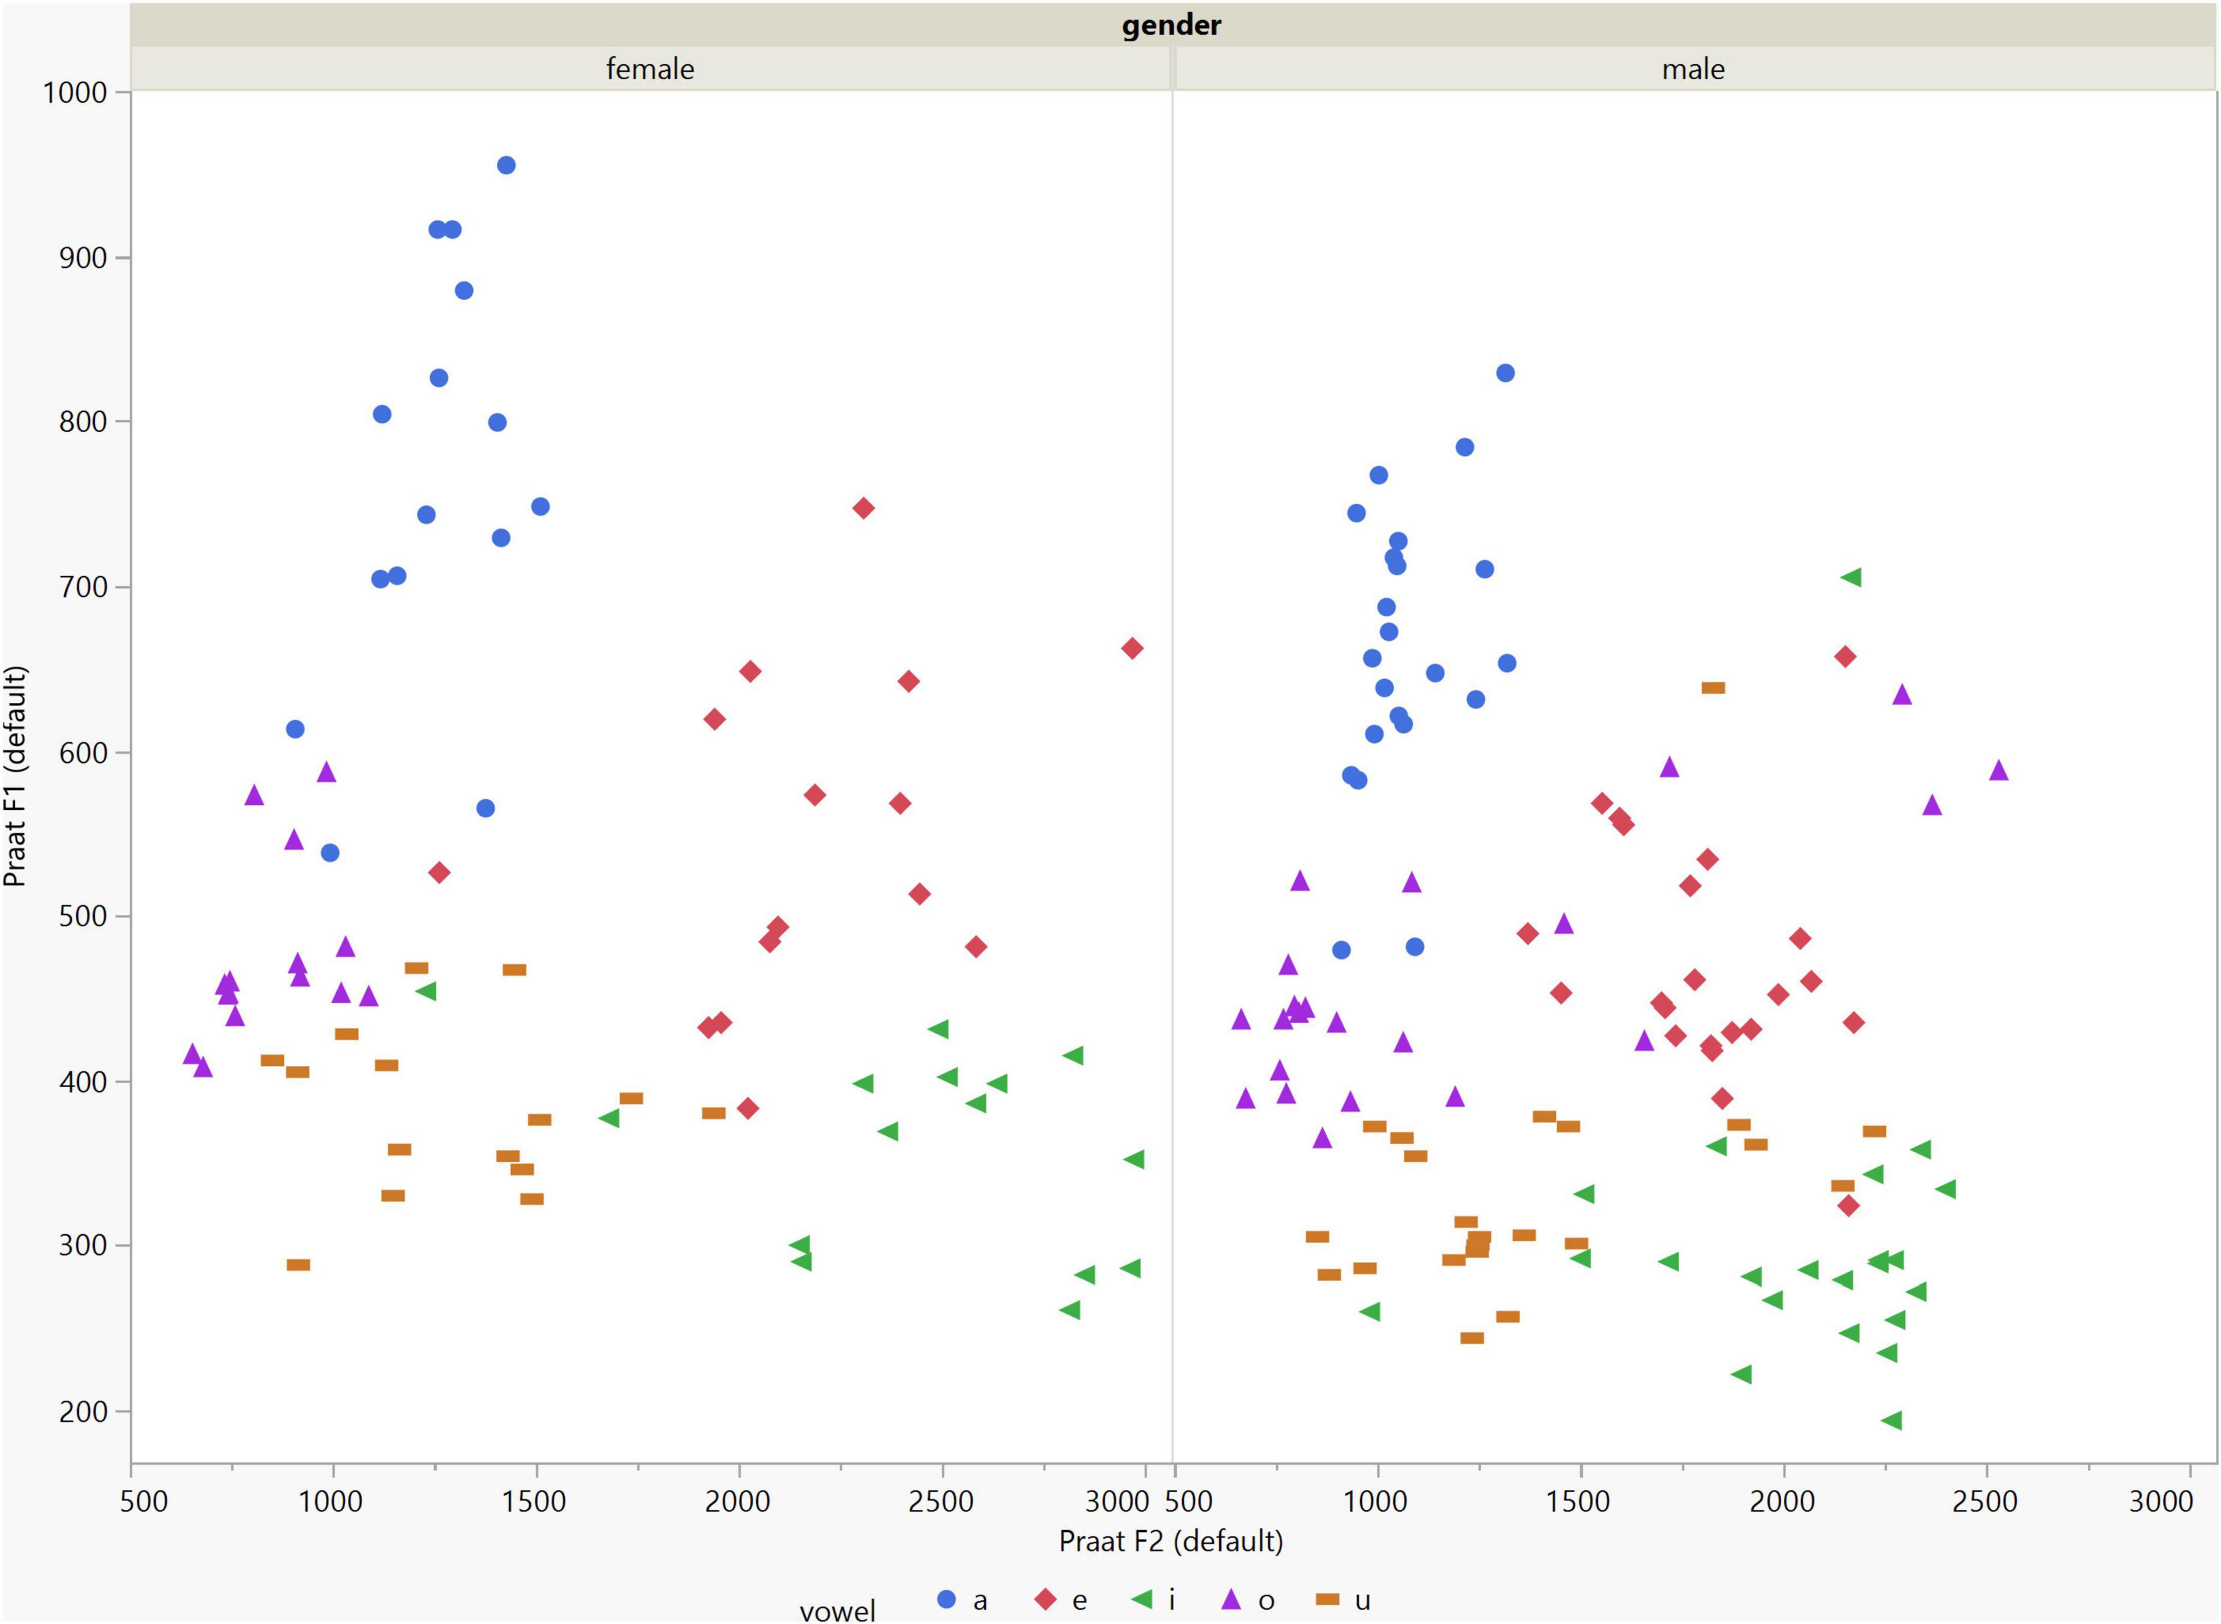Click the 'Praat F2 (default)' x-axis title
Screen dimensions: 2221x1624
coord(1170,1541)
